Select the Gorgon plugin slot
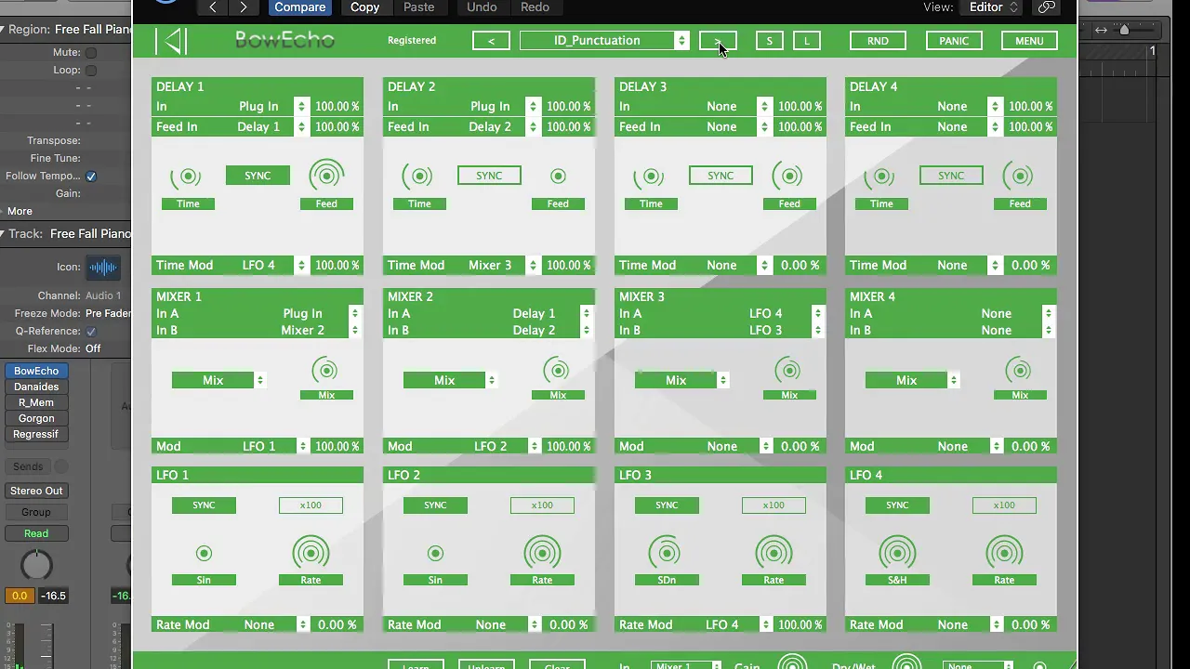This screenshot has height=669, width=1190. (36, 418)
